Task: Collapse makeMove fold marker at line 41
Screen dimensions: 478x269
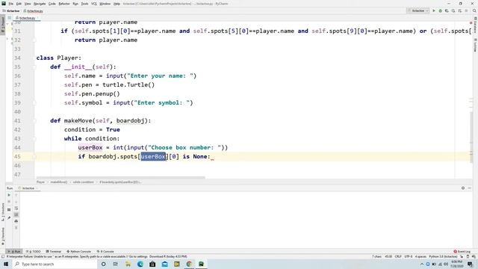Action: [34, 121]
